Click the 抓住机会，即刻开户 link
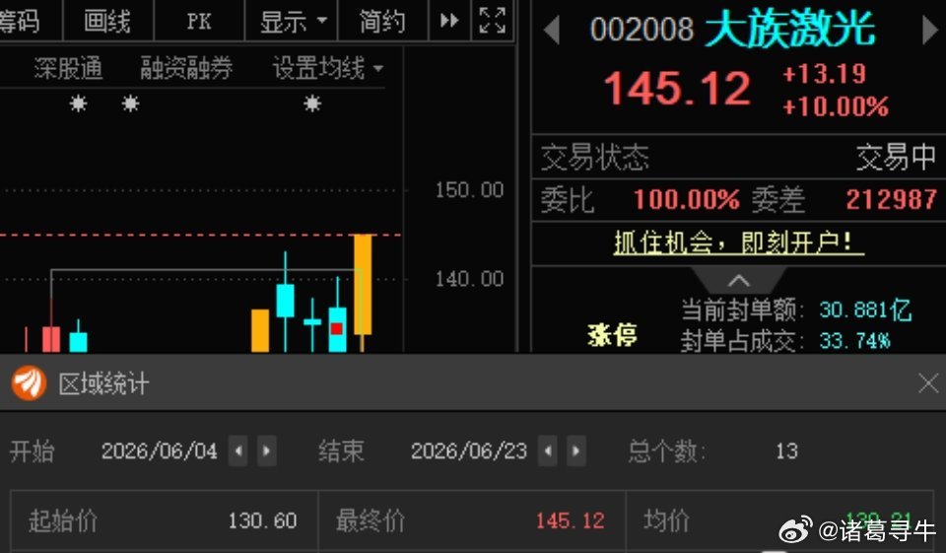946x553 pixels. tap(739, 242)
